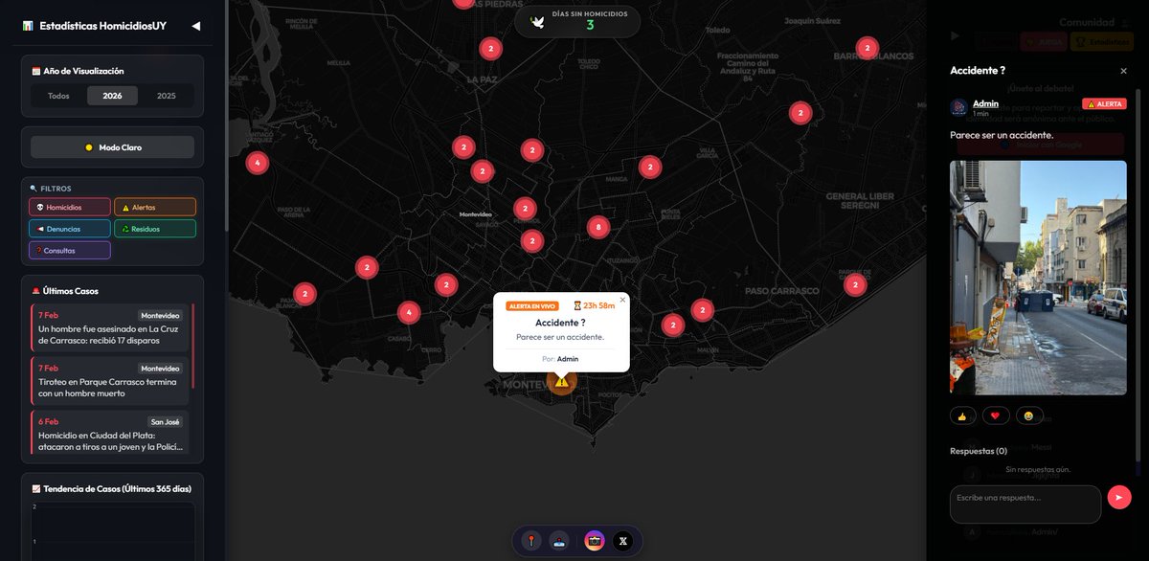This screenshot has width=1149, height=561.
Task: Click the Días sin homicidios counter
Action: [x=577, y=20]
